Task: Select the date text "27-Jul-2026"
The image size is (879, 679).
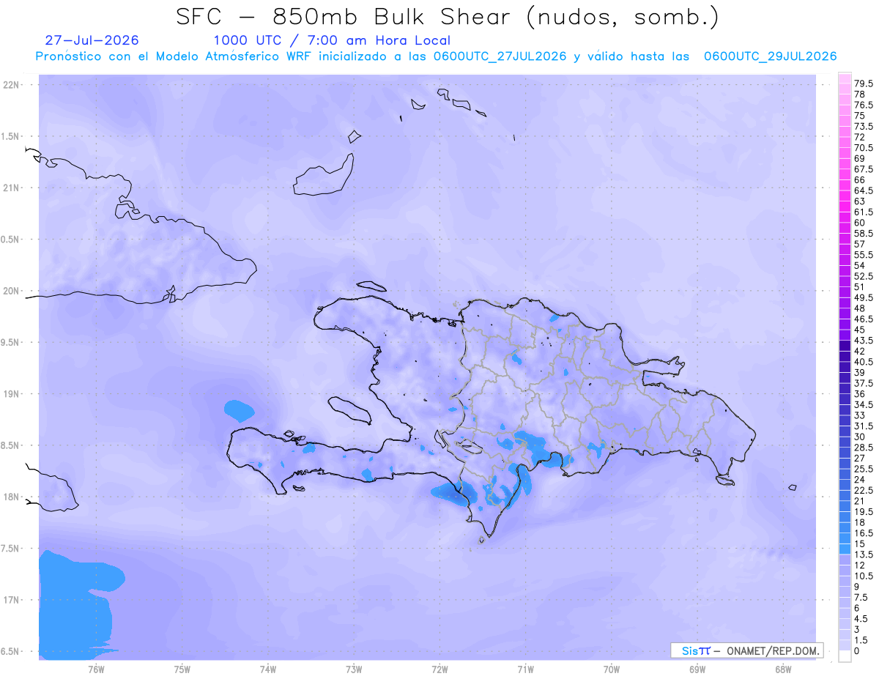Action: pyautogui.click(x=92, y=40)
